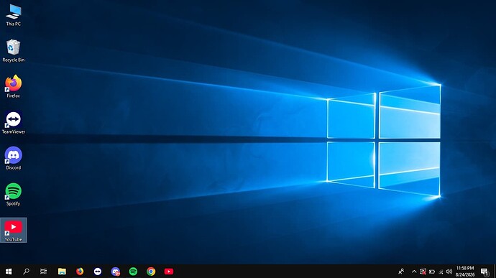496x278 pixels.
Task: Select the Spotify desktop shortcut
Action: [13, 194]
